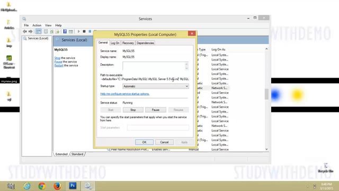Image resolution: width=339 pixels, height=191 pixels.
Task: Click Description box scroll down arrow
Action: click(x=186, y=68)
